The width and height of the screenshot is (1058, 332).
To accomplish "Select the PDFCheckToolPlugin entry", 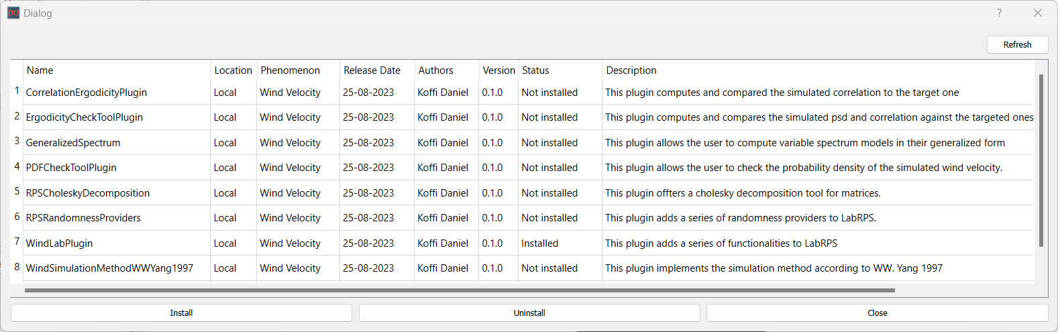I will [71, 168].
